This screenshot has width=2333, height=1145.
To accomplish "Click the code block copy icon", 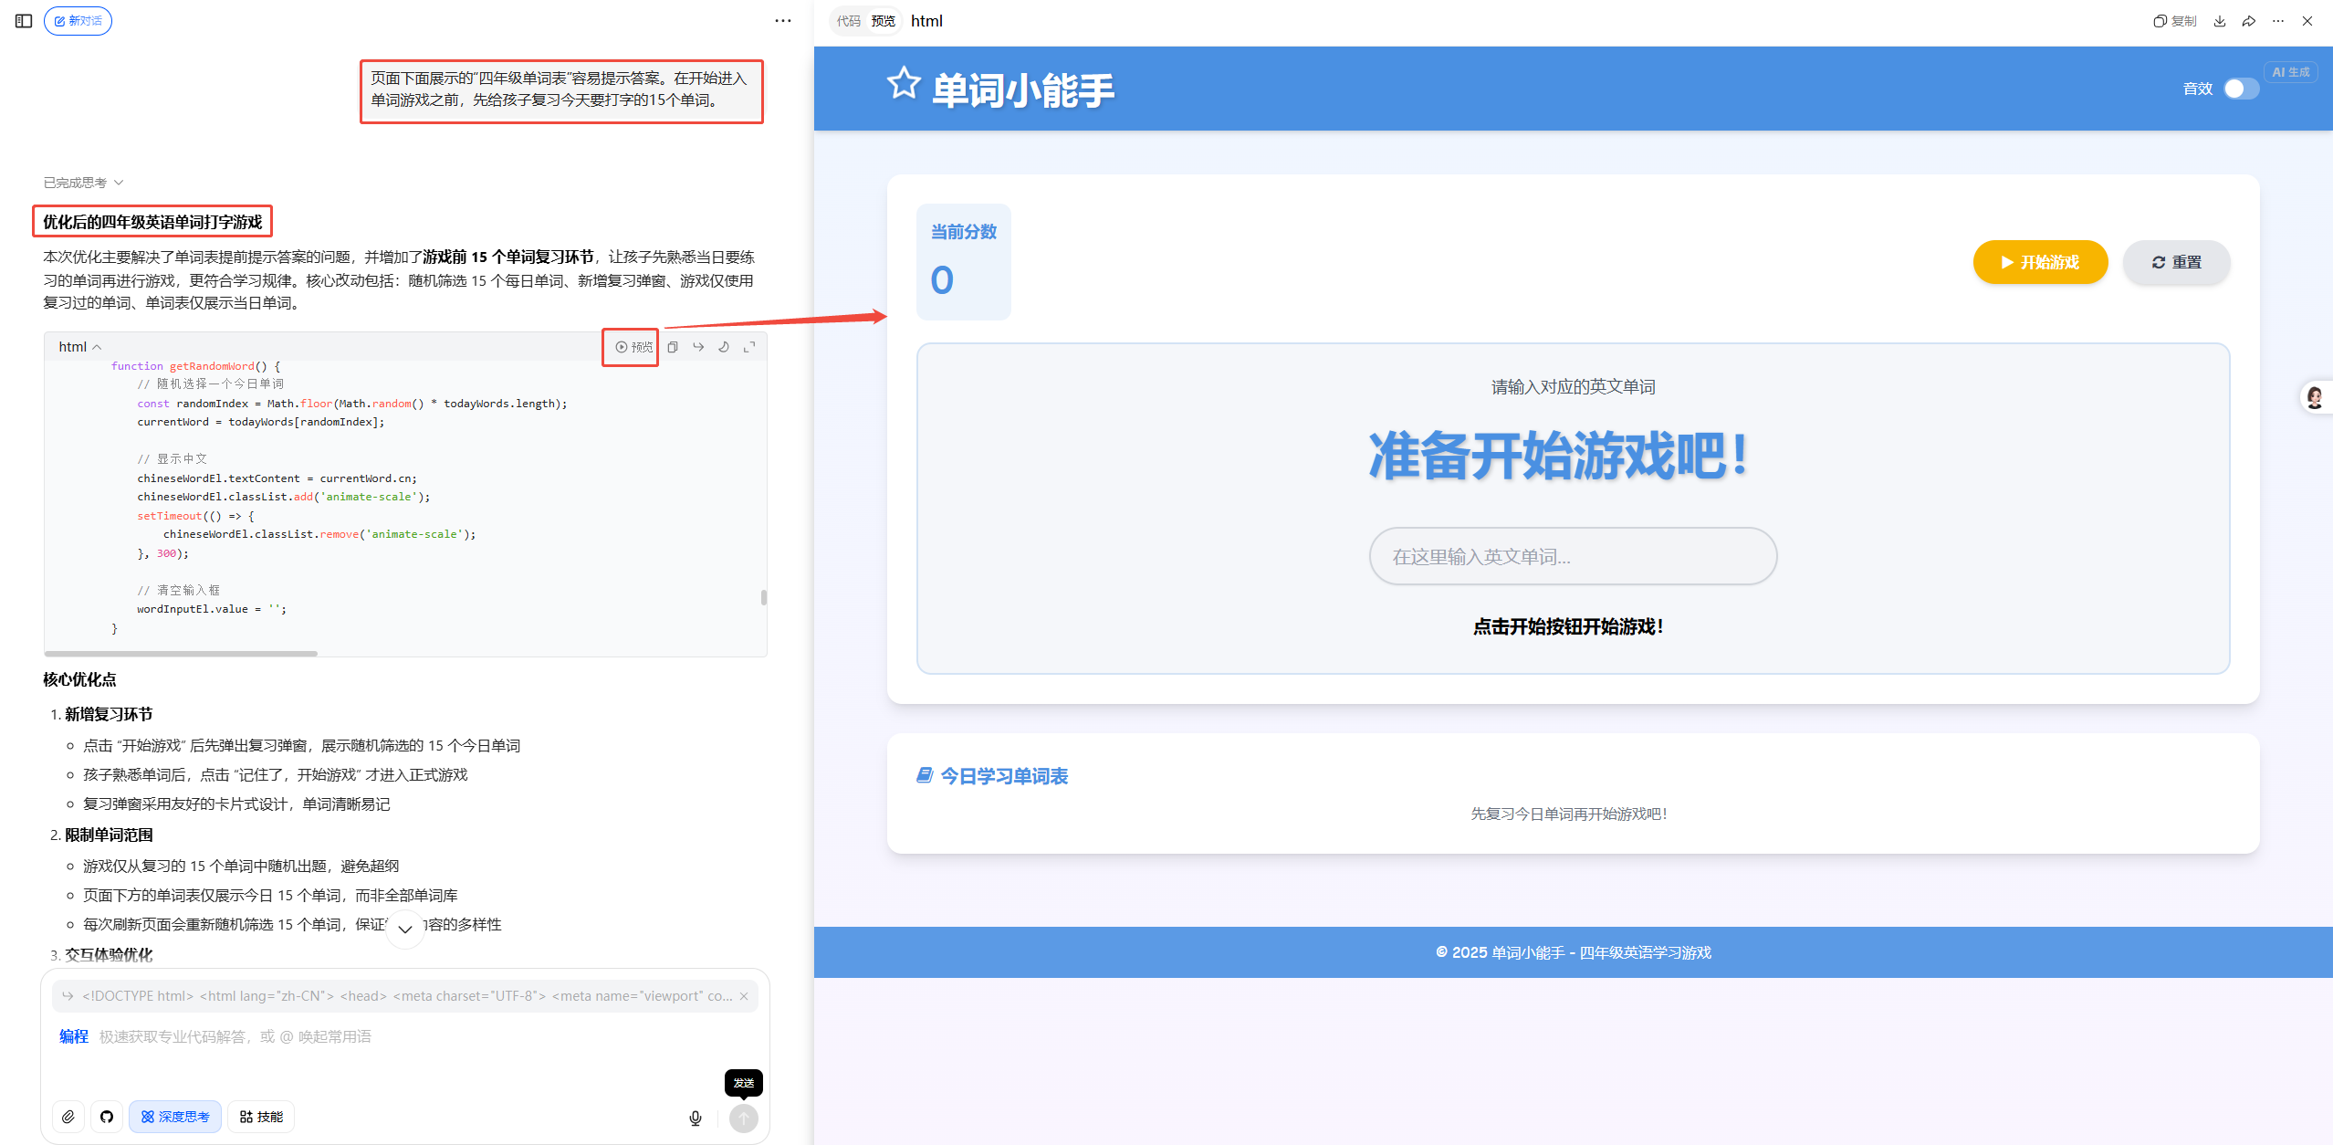I will tap(673, 347).
